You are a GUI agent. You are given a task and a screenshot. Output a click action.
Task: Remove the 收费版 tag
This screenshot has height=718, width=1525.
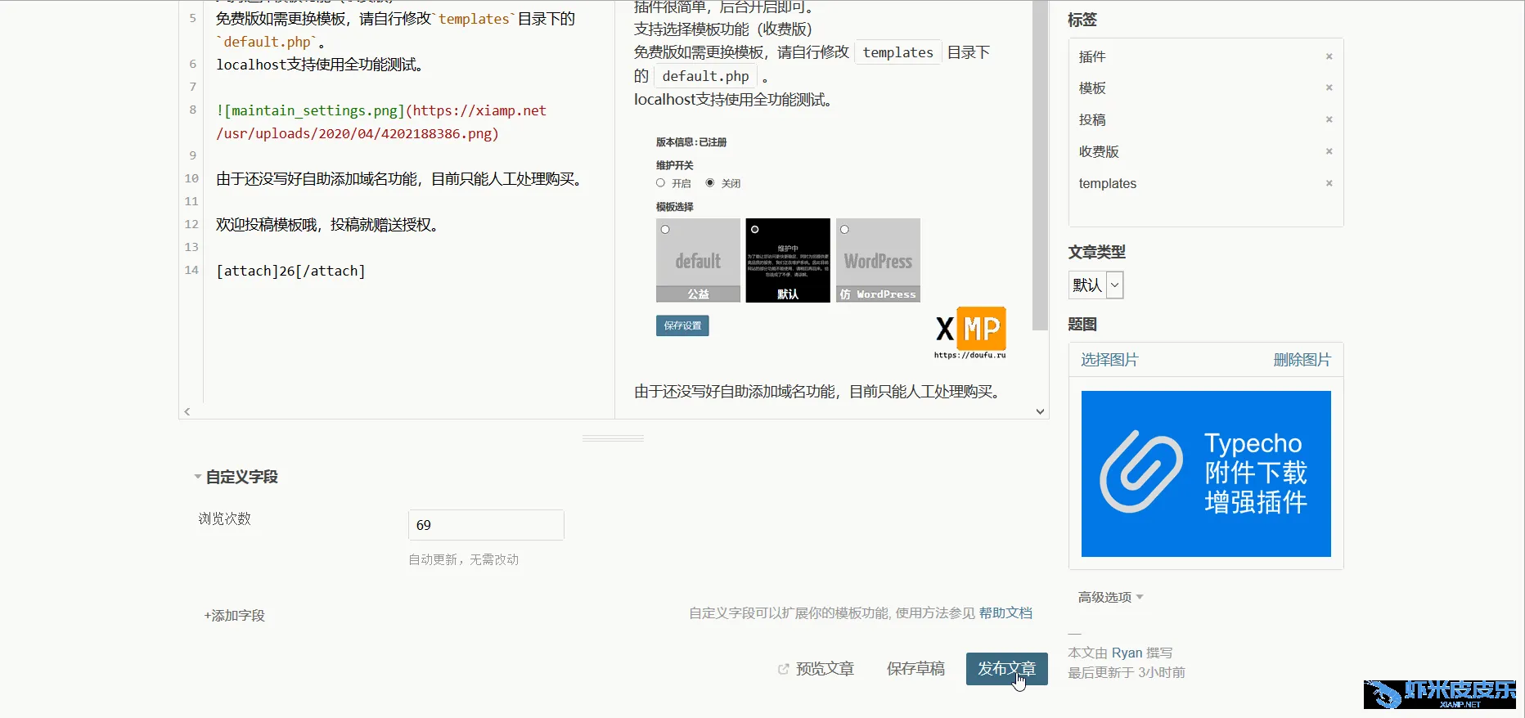[1329, 151]
